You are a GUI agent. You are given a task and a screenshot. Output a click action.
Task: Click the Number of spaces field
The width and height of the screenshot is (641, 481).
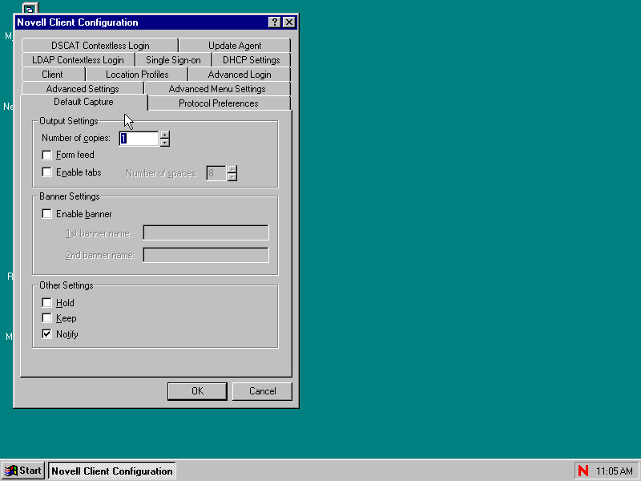click(x=216, y=173)
